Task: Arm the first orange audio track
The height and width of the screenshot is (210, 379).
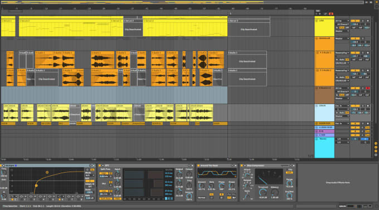Action: tap(368, 53)
